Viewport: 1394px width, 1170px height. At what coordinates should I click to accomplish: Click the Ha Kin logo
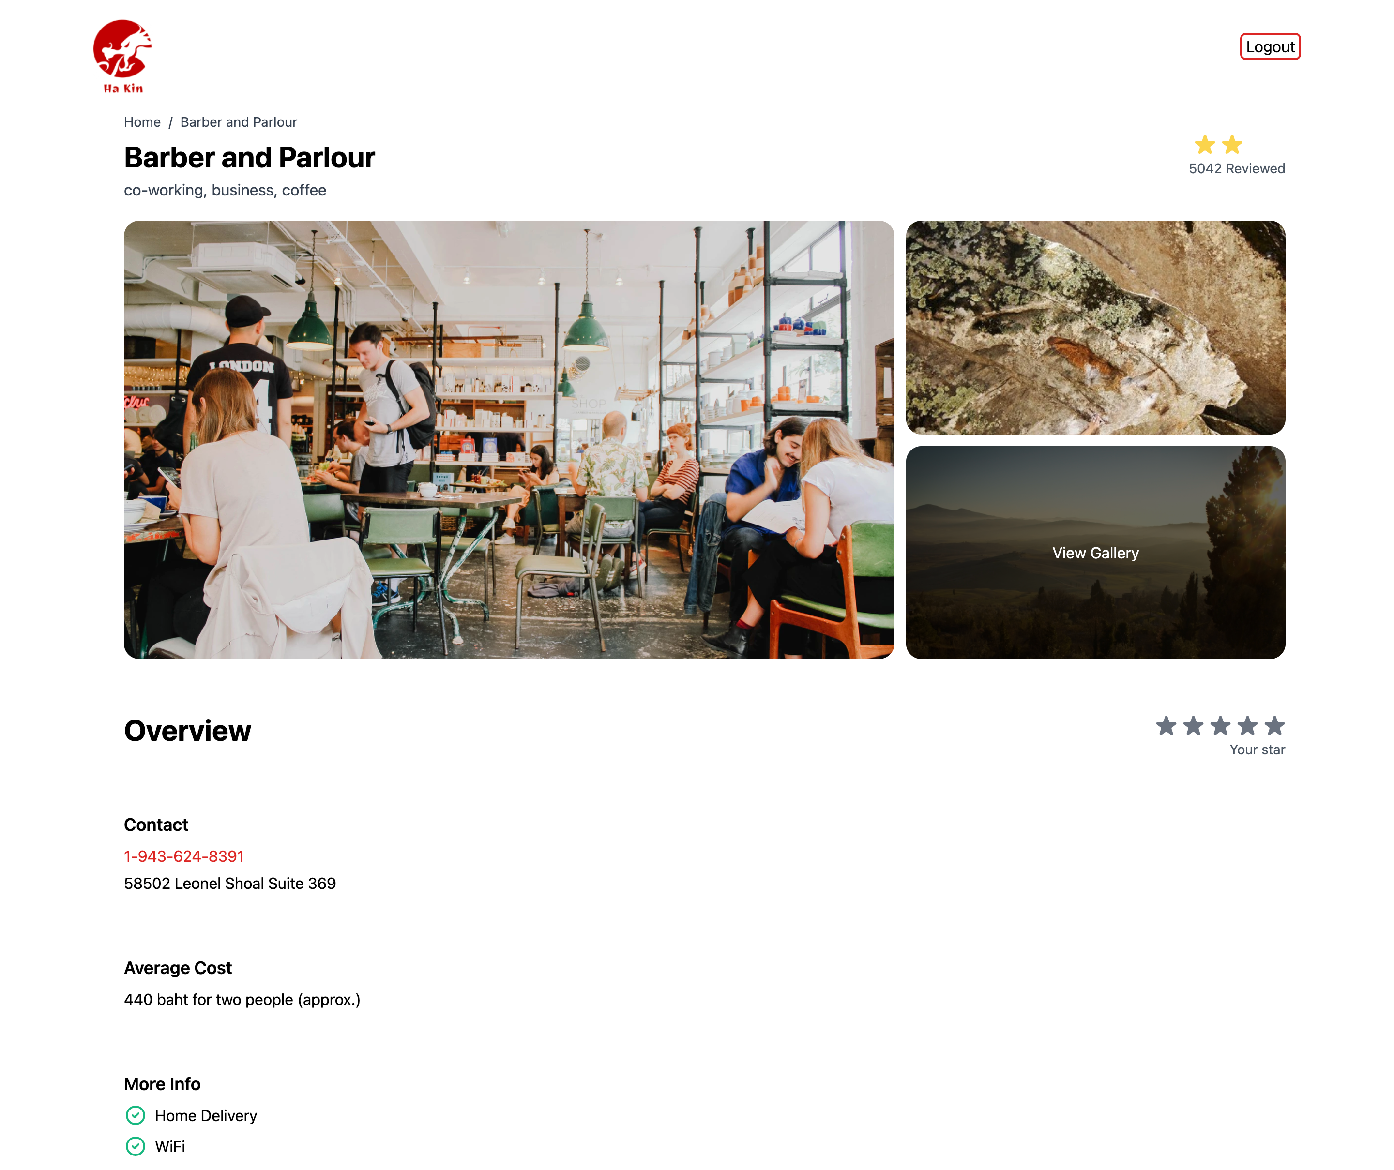[x=123, y=57]
